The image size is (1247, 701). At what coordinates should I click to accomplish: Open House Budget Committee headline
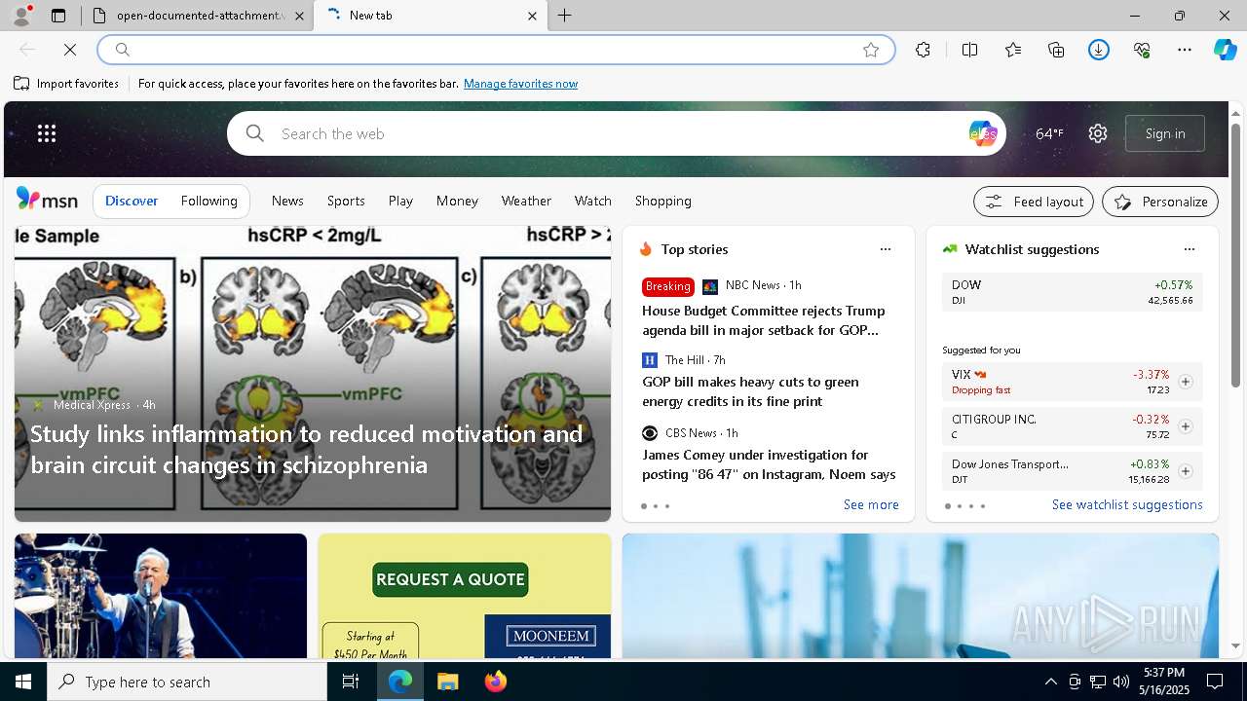click(x=764, y=320)
